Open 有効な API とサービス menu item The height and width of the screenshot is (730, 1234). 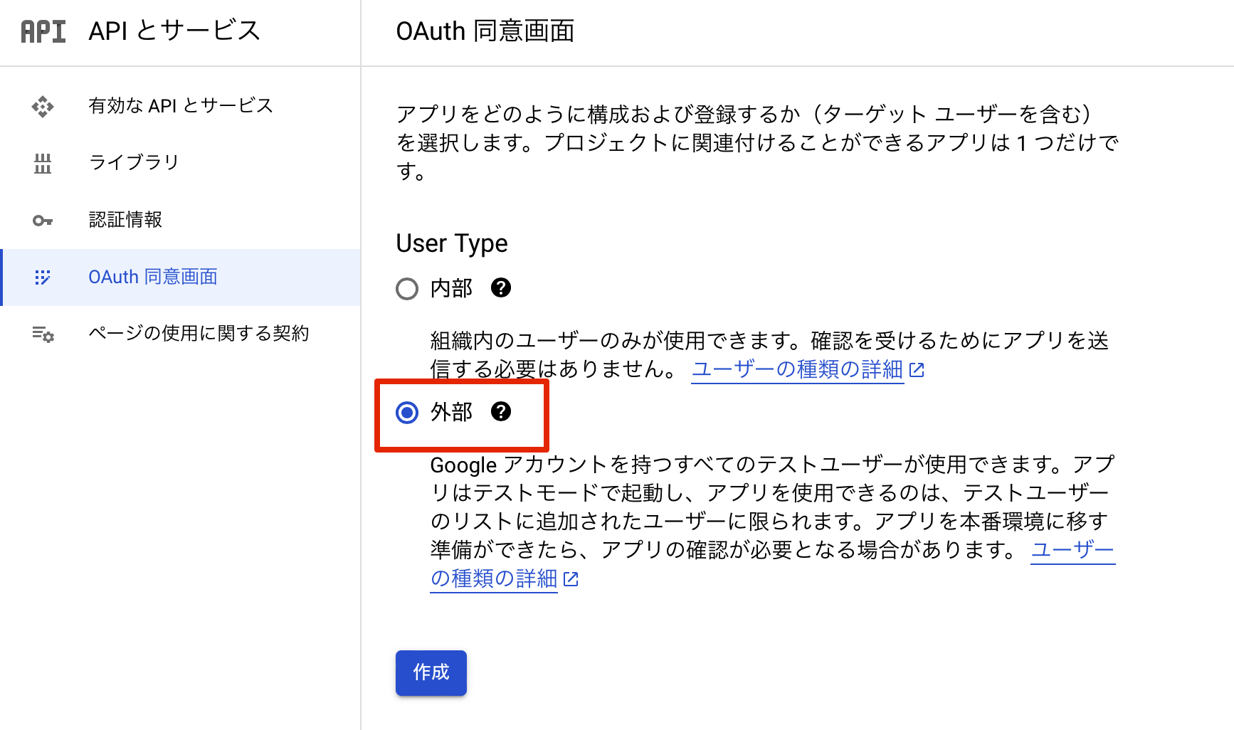point(180,107)
